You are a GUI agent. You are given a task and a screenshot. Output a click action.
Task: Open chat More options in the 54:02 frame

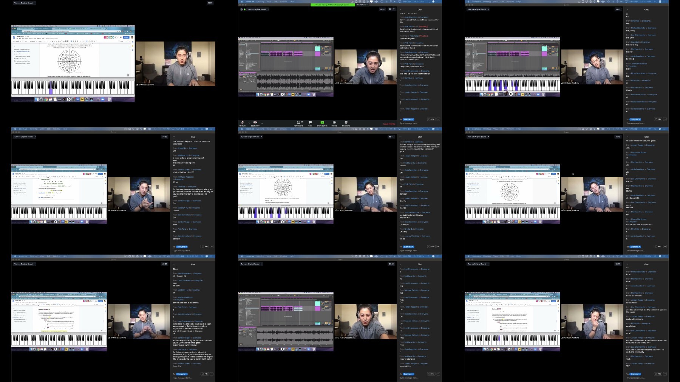pos(438,374)
